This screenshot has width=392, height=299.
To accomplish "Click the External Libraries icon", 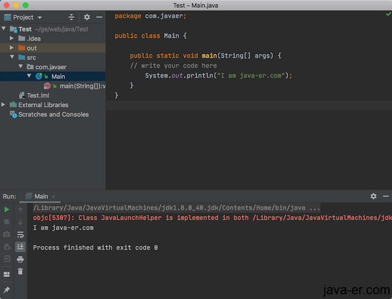I will tap(14, 105).
